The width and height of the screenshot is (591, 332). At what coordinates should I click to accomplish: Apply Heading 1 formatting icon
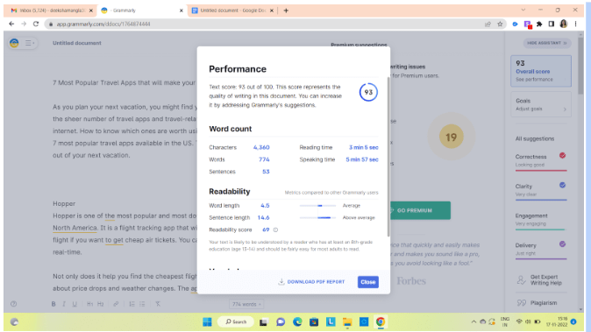89,304
